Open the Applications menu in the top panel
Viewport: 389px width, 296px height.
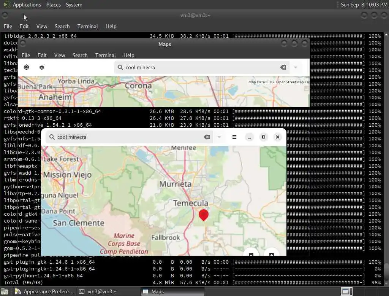[x=27, y=5]
